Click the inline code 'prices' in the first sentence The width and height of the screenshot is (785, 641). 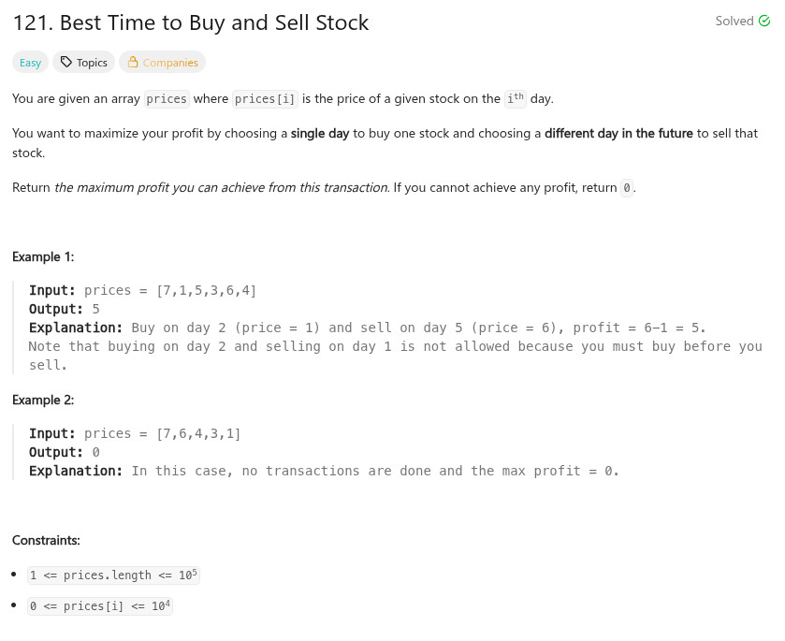point(167,99)
